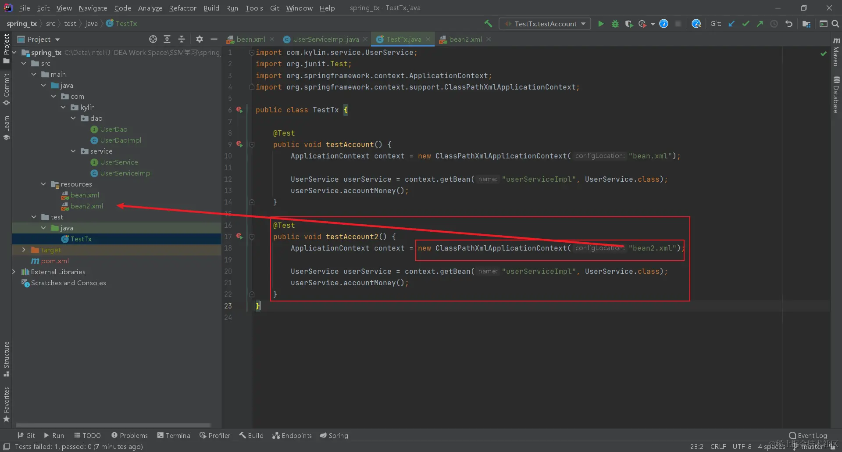Open the TestTx.testAccount run configuration dropdown
This screenshot has width=842, height=452.
click(545, 24)
